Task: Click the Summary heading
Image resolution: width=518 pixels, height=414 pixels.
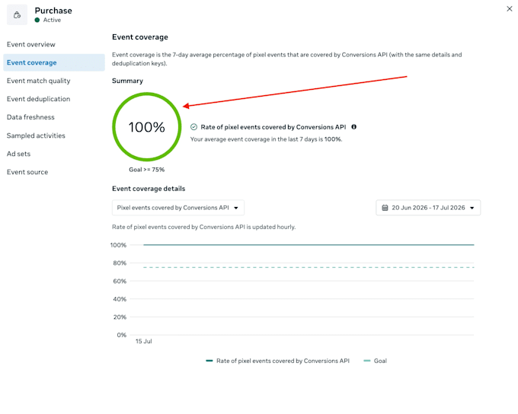Action: tap(127, 81)
